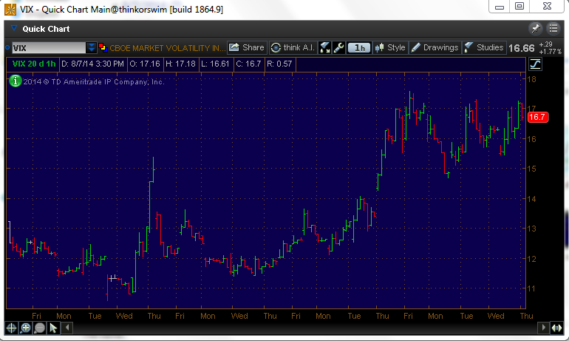The width and height of the screenshot is (569, 341).
Task: Click the time axis expansion icon
Action: pos(556,328)
